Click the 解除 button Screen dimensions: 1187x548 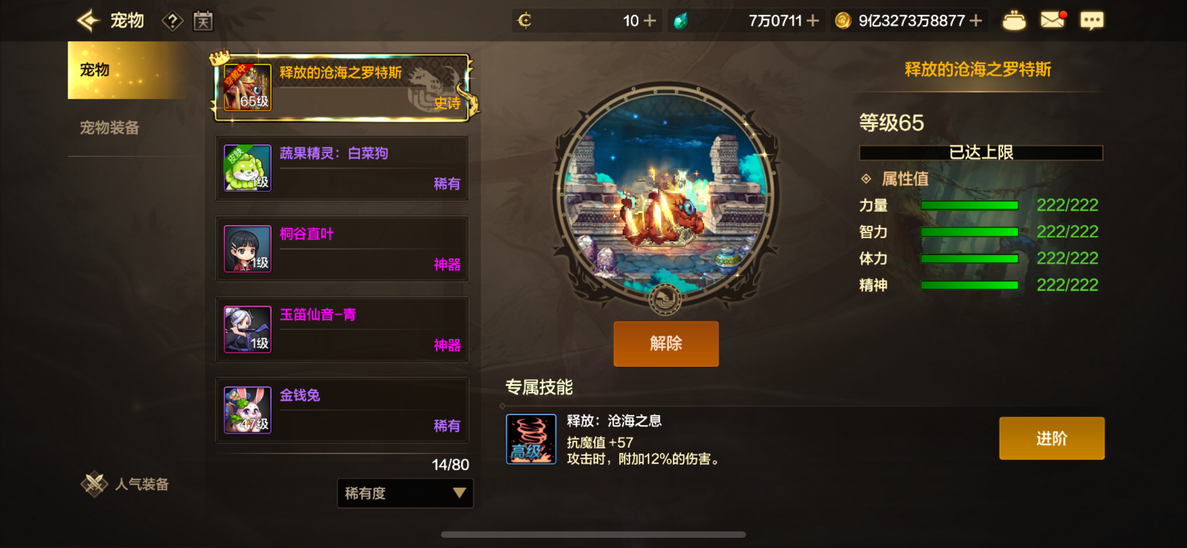666,344
